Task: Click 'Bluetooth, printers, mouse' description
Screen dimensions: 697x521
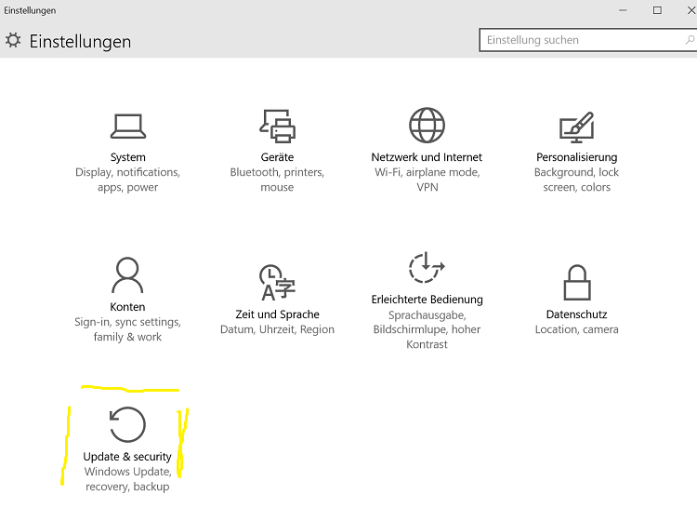Action: coord(277,180)
